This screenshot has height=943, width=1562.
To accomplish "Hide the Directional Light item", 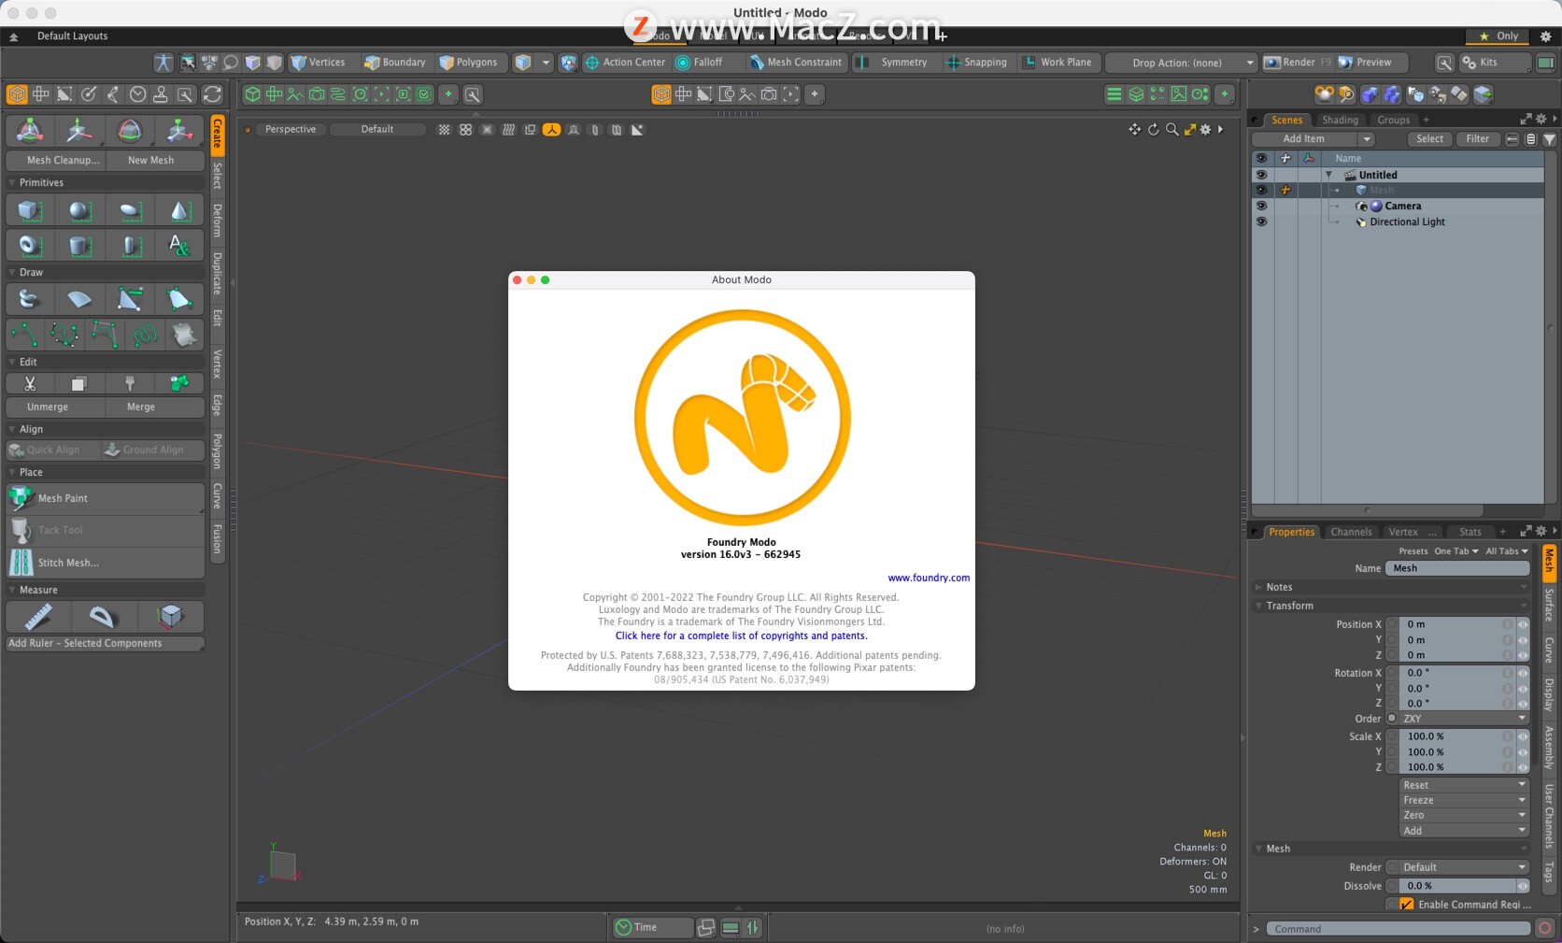I will (x=1262, y=221).
